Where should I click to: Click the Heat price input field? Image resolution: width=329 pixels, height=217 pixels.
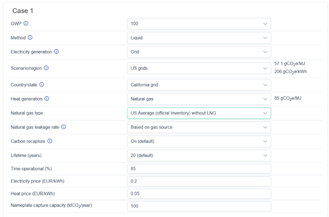pyautogui.click(x=199, y=194)
